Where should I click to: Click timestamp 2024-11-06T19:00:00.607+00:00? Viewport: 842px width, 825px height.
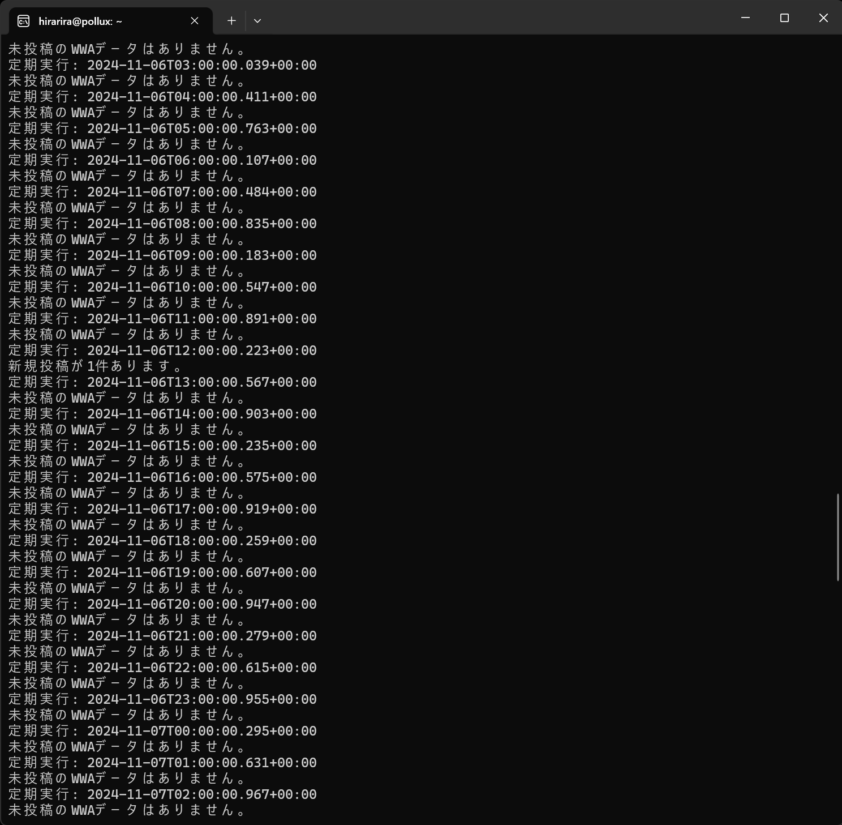pyautogui.click(x=202, y=572)
